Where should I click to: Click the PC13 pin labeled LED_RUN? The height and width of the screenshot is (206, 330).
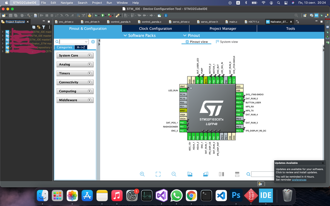pyautogui.click(x=183, y=90)
